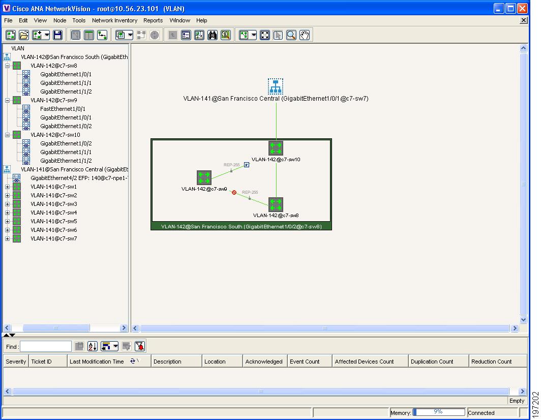The image size is (541, 420).
Task: Select VLAN-141@c7-sw4 in the tree
Action: click(53, 213)
